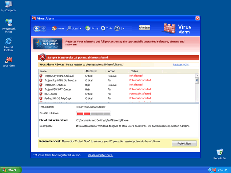Expand the Help dropdown arrow
Screen dimensions: 231x173
[x=123, y=28]
